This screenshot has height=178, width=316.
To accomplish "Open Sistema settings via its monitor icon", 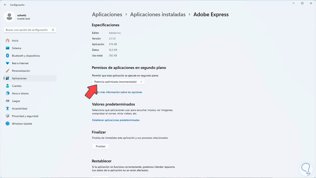I will pyautogui.click(x=8, y=48).
